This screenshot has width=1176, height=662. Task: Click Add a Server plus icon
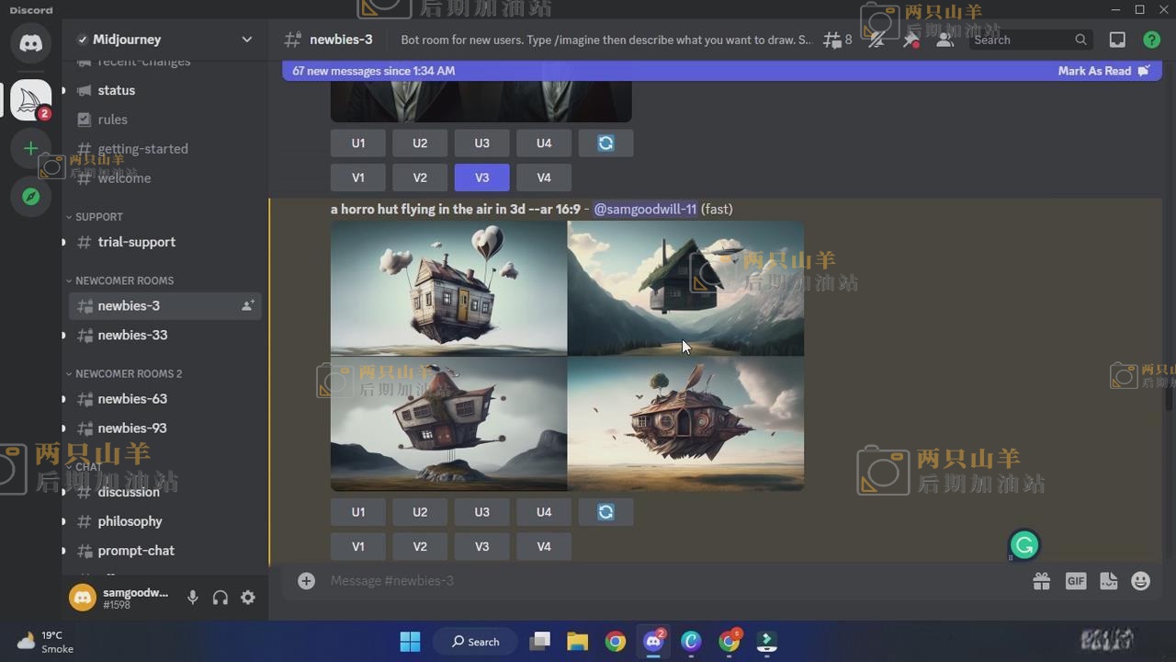[x=30, y=148]
